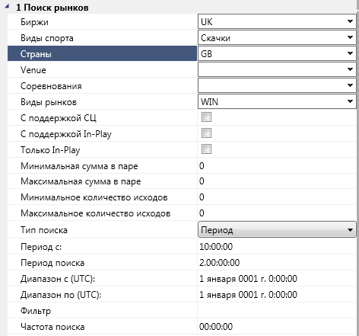Open the Виды спорта dropdown showing Скачки
Viewport: 359px width, 336px height.
click(277, 37)
